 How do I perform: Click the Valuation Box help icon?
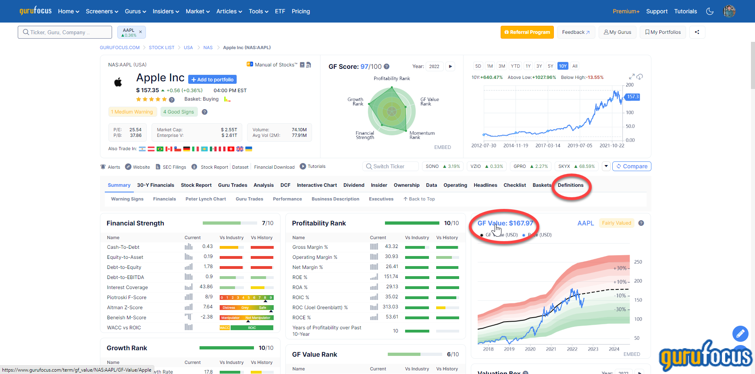(526, 372)
